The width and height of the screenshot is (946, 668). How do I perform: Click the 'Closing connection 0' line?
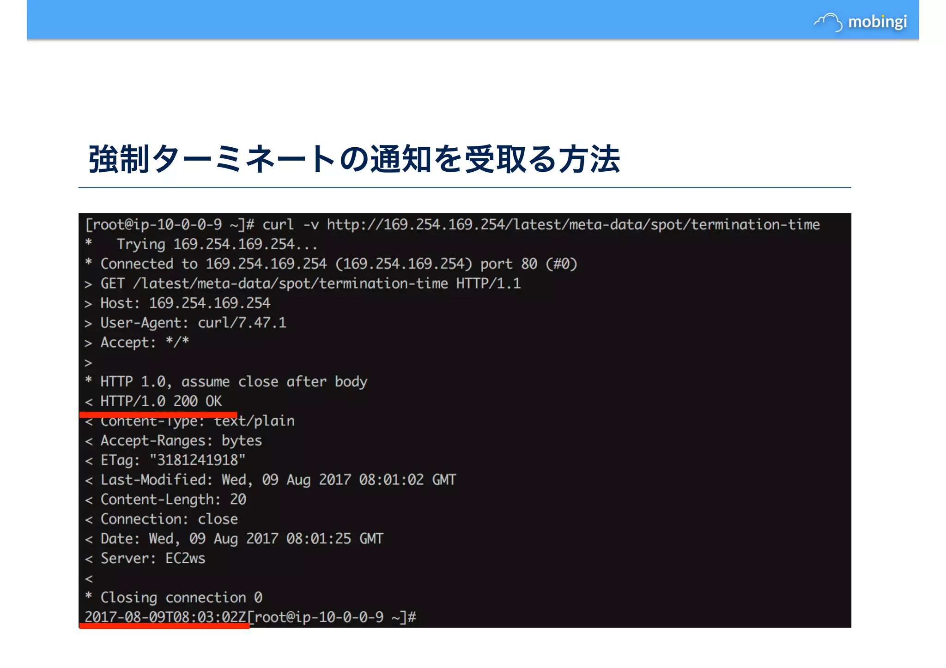(x=174, y=598)
